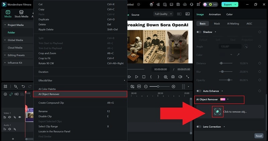Screen dimensions: 268x141
Task: Click the mark-in curly brace icon
Action: [x=151, y=77]
